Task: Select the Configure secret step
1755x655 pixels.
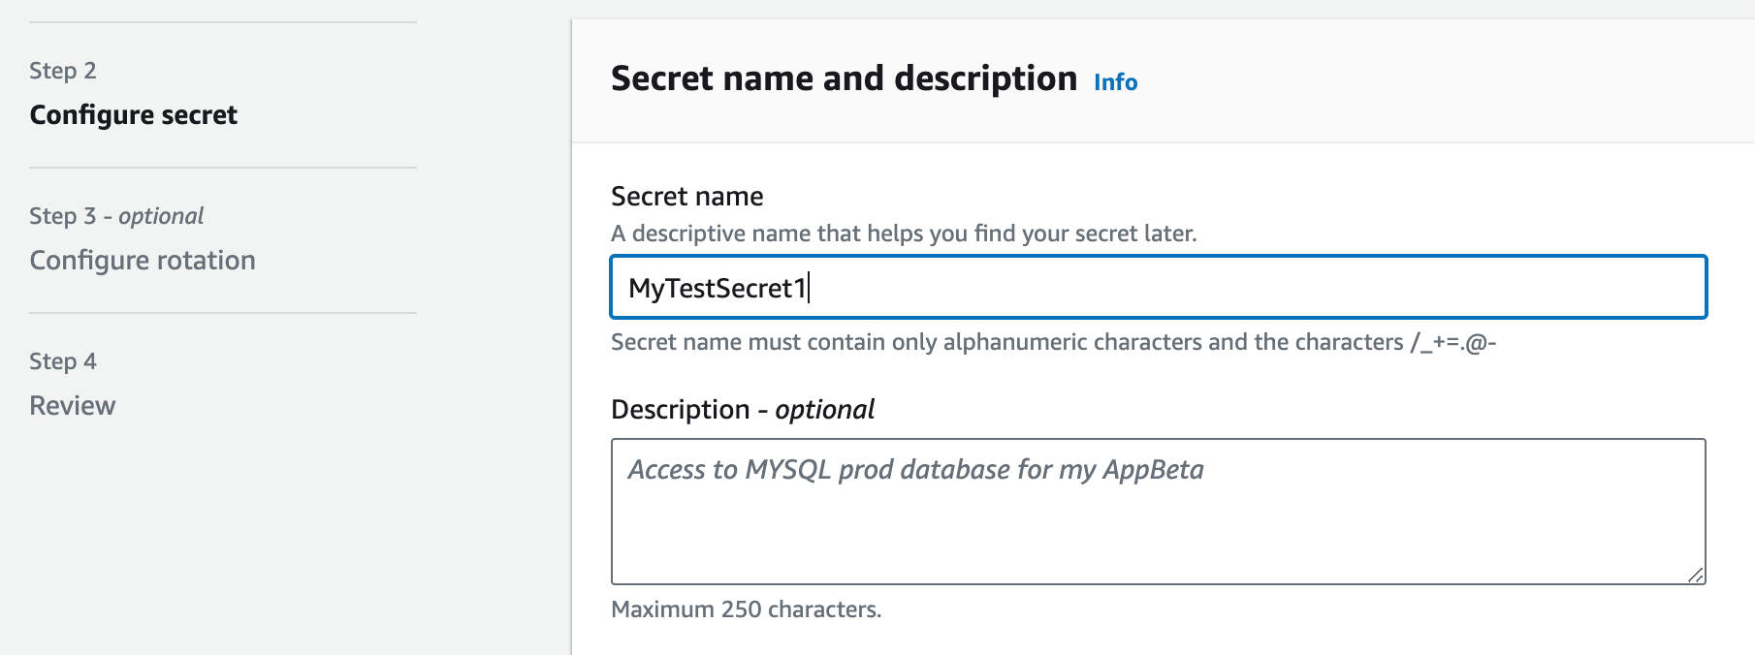Action: [134, 115]
